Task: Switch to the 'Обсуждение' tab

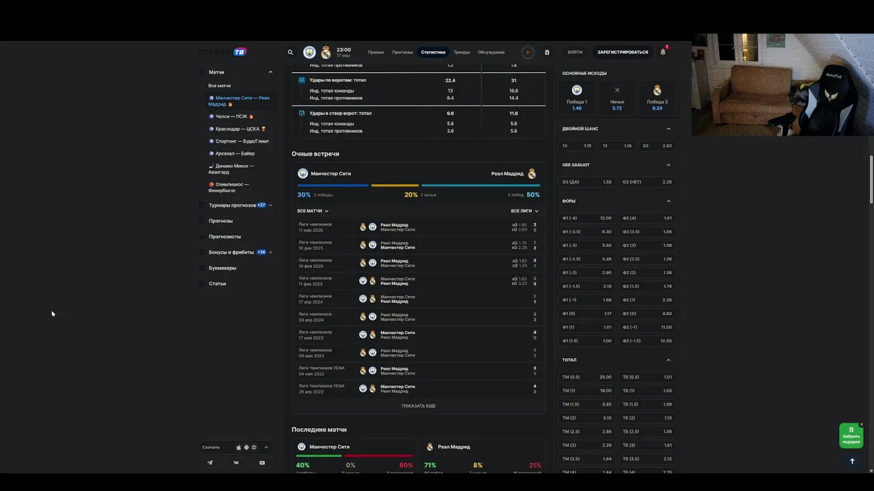Action: [x=491, y=53]
